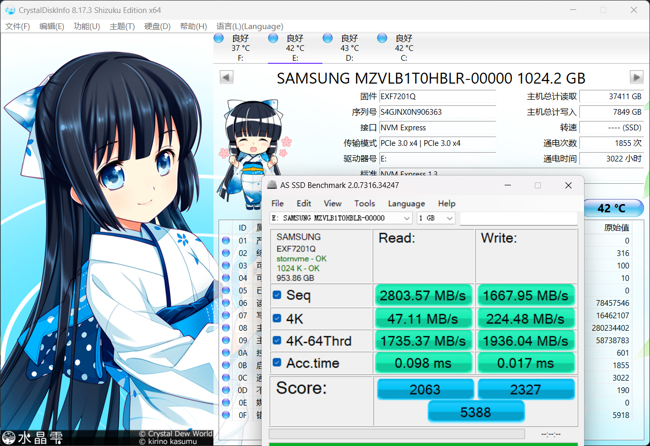The height and width of the screenshot is (446, 650).
Task: Click the 42 °C temperature indicator
Action: tap(614, 208)
